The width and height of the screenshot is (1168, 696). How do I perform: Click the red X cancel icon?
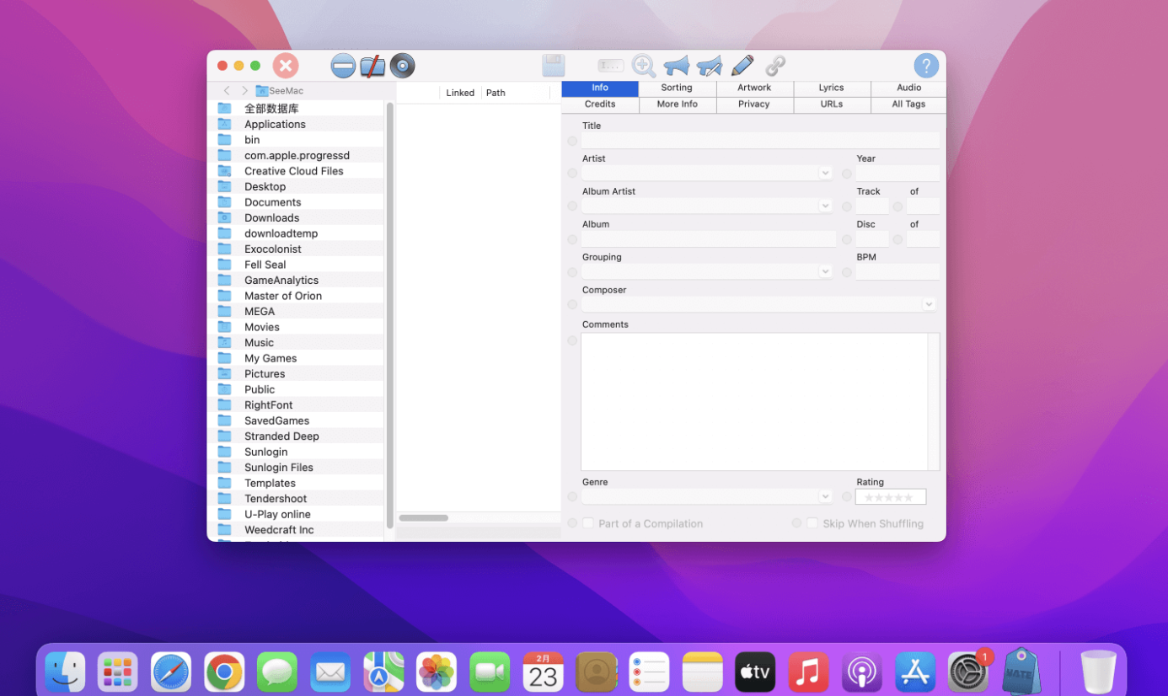(286, 66)
